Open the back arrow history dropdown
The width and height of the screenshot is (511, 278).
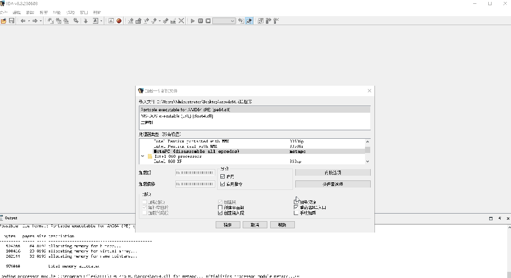28,21
